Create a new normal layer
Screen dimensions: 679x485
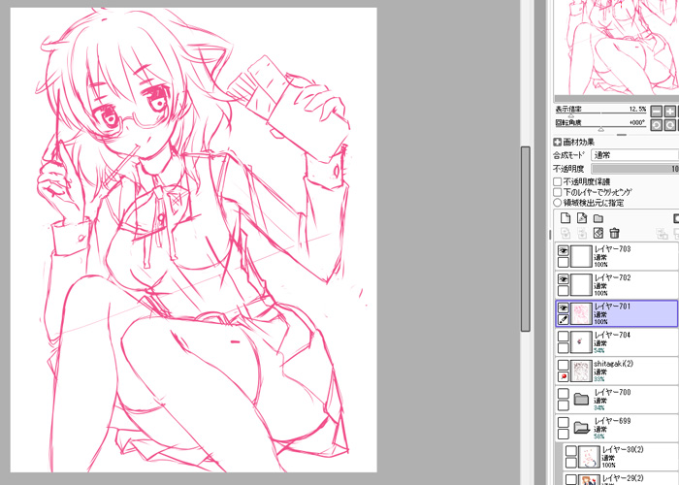coord(566,218)
